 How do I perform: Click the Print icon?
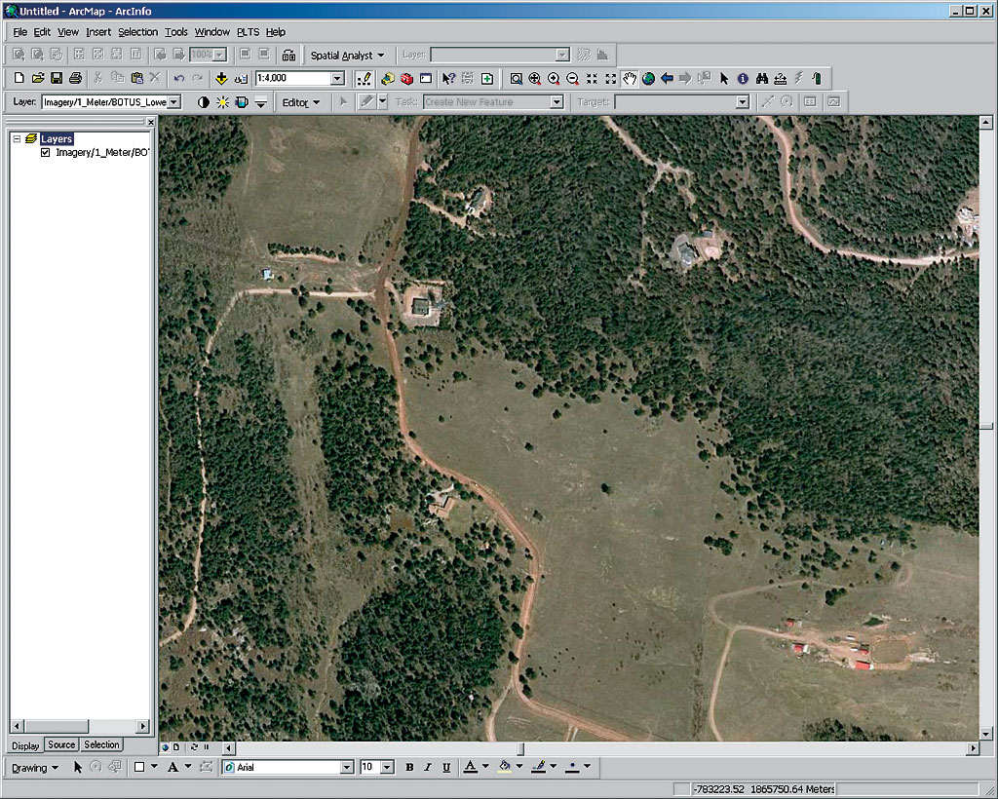76,78
